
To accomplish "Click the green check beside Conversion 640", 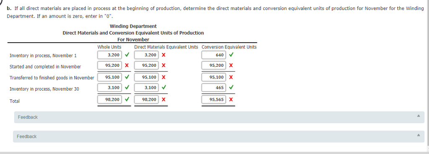I will [231, 55].
